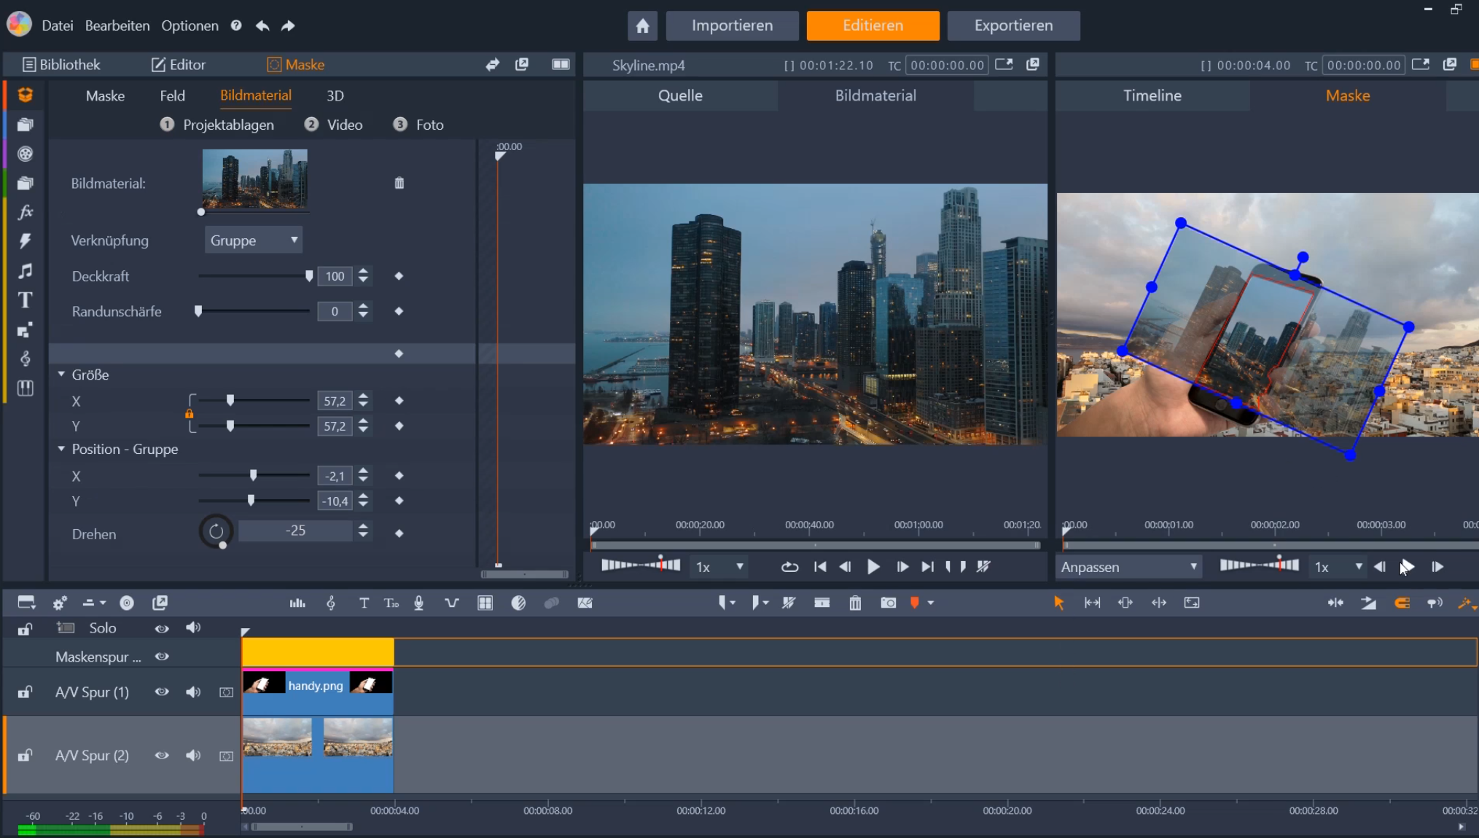Open the Bearbeiten menu

pos(117,26)
